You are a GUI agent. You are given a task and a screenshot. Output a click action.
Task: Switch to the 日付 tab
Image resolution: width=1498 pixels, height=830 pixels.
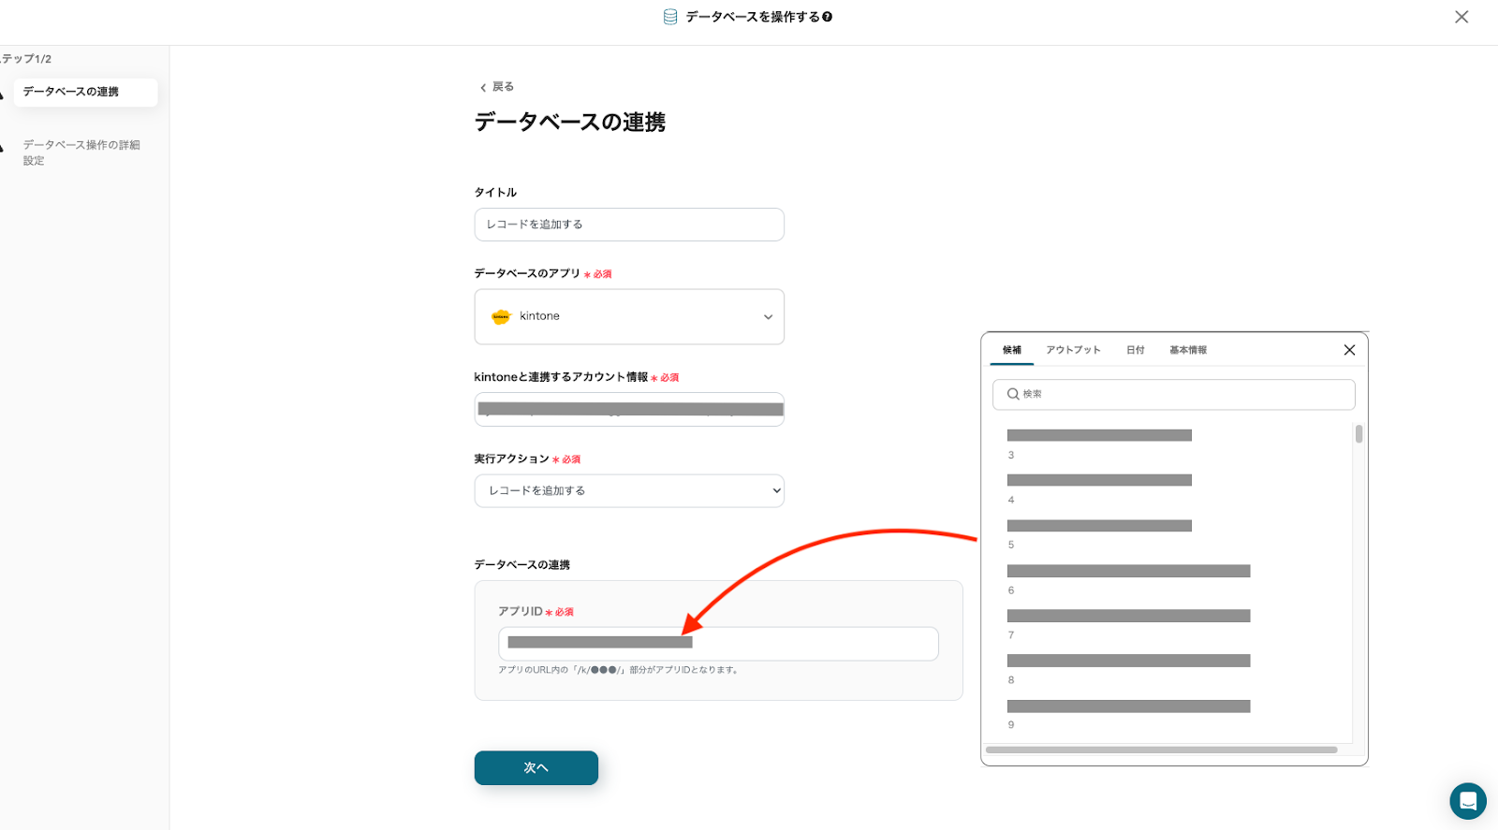coord(1136,350)
